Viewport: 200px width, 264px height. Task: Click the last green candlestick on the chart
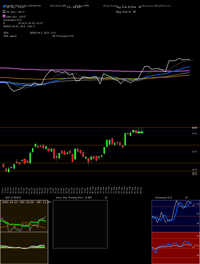click(142, 132)
